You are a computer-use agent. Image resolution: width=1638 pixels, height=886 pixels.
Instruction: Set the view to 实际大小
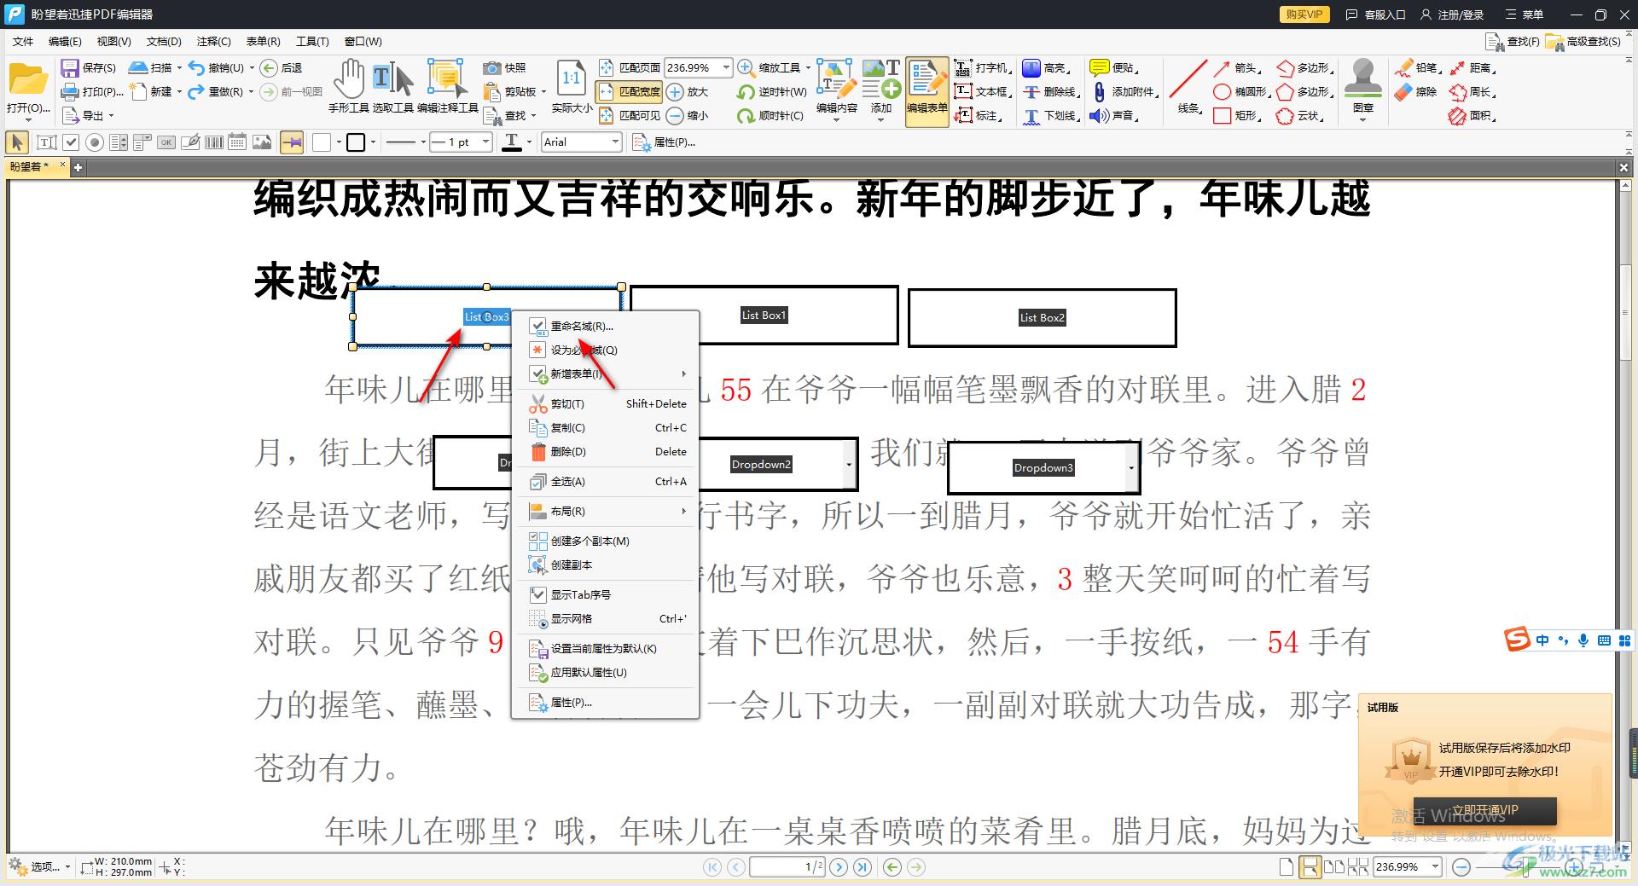coord(571,86)
